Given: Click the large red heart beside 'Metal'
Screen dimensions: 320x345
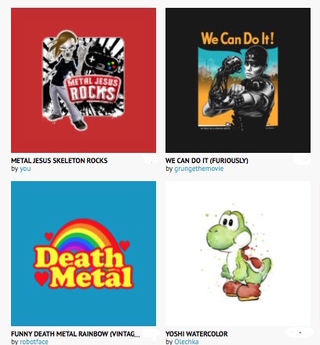Looking at the screenshot, I should pyautogui.click(x=42, y=278).
